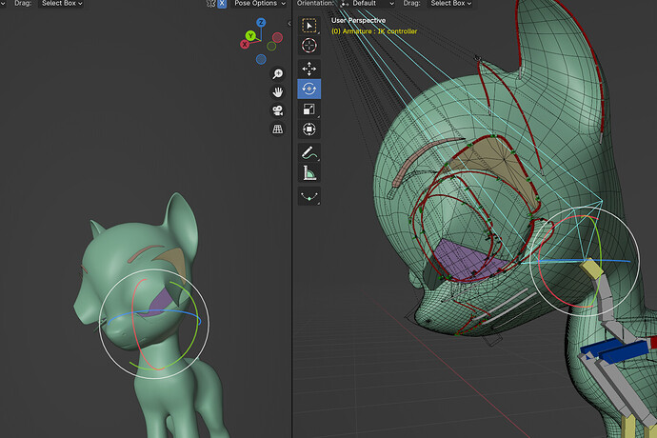Image resolution: width=657 pixels, height=438 pixels.
Task: Click the 'User Perspective' text label
Action: [358, 20]
